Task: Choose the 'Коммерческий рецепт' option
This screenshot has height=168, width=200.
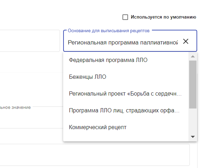Action: click(x=126, y=127)
